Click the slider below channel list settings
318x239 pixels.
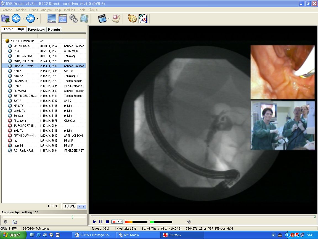pyautogui.click(x=72, y=217)
